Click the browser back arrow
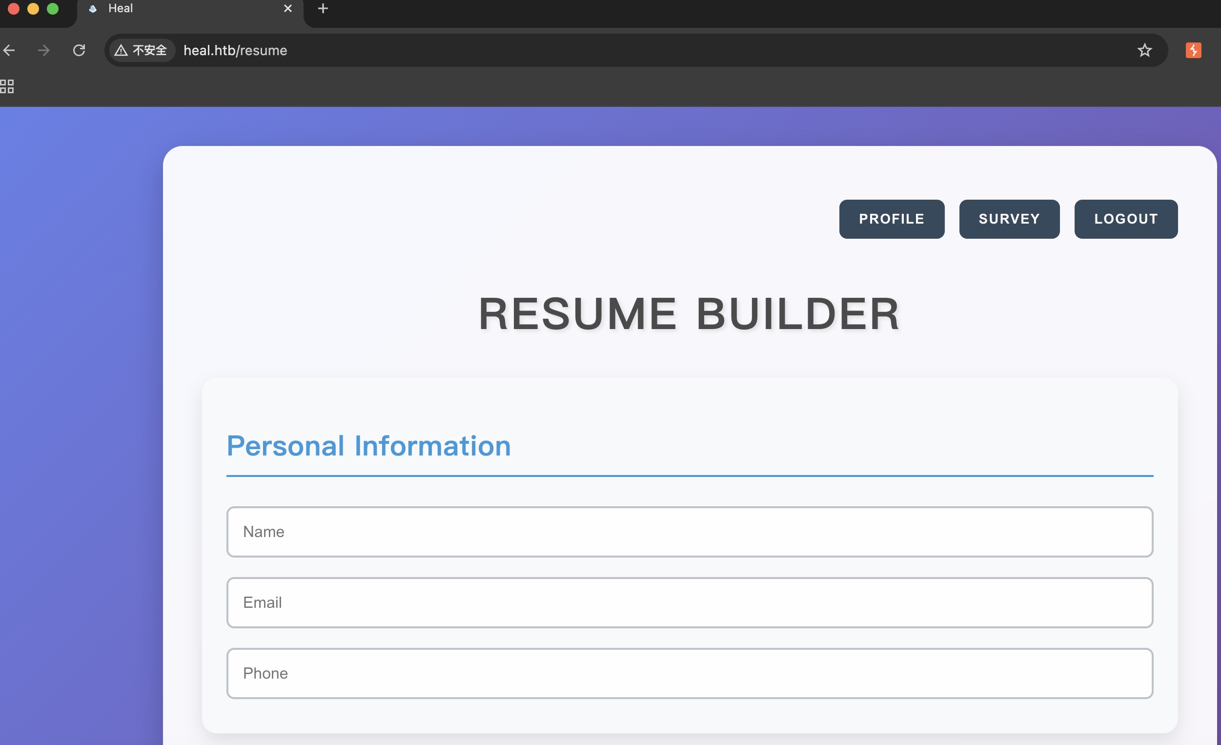Screen dimensions: 1221x745 pos(9,50)
